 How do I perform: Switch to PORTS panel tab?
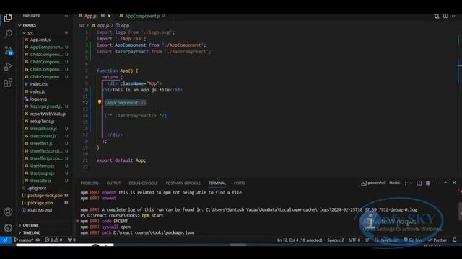[239, 183]
